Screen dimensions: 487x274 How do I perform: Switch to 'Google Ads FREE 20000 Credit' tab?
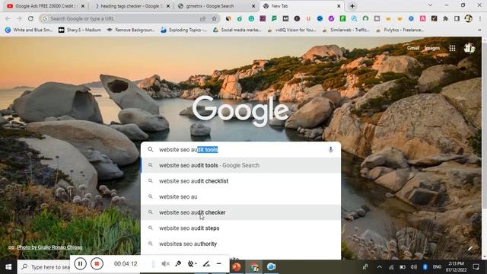[x=45, y=6]
